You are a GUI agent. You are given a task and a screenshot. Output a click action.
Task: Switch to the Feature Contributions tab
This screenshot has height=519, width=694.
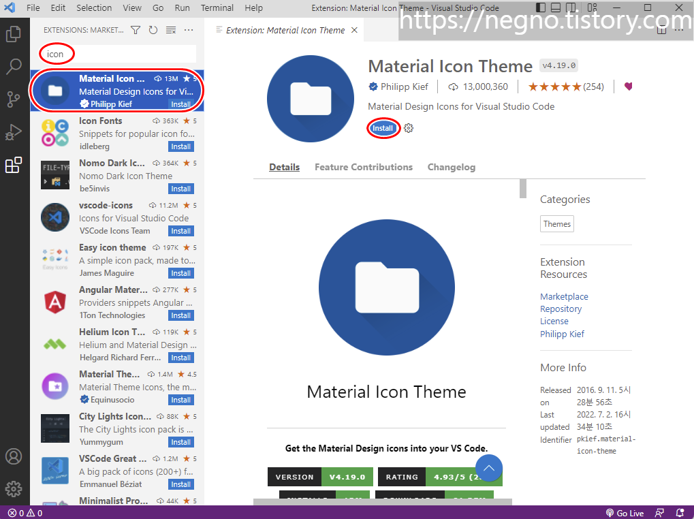(x=364, y=168)
